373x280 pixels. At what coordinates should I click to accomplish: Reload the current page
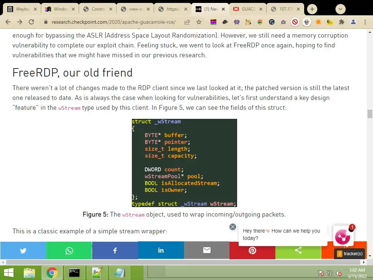[31, 22]
